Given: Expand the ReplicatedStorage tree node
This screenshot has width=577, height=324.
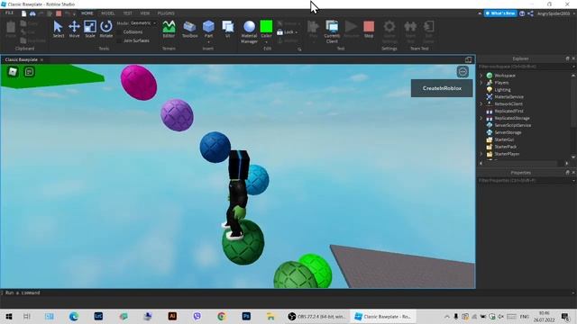Looking at the screenshot, I should tap(481, 118).
